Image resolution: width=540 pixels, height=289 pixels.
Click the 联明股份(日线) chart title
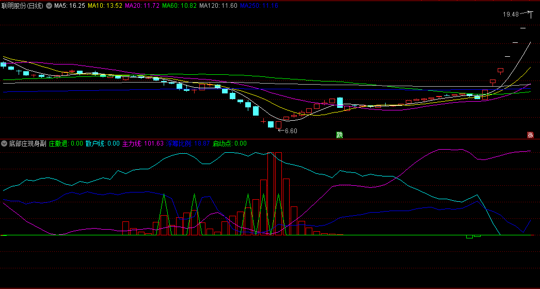23,6
